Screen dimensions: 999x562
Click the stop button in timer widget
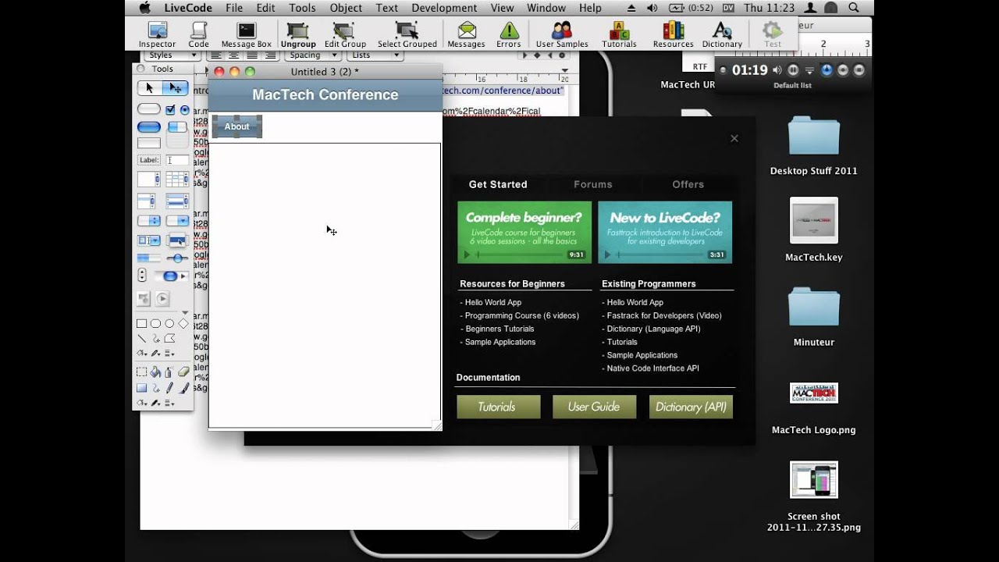[x=859, y=70]
